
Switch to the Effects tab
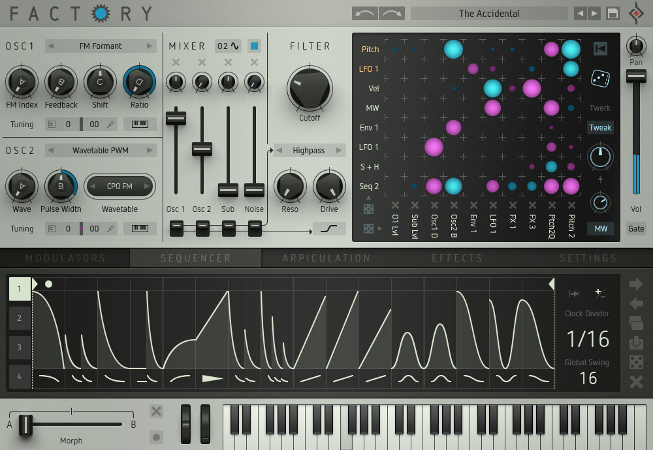point(457,258)
